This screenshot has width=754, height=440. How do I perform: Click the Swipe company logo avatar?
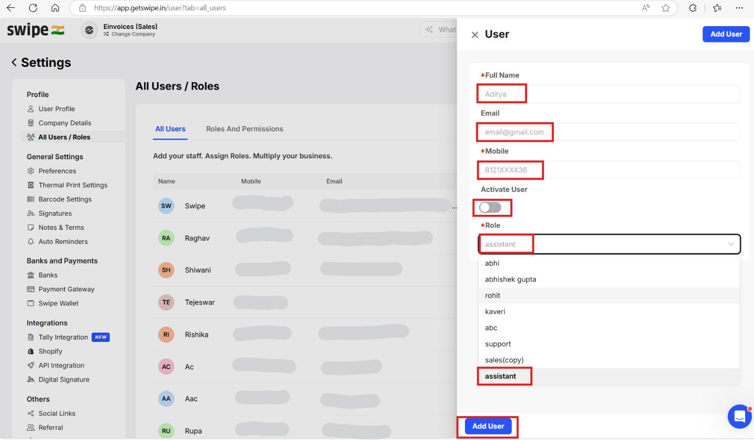(x=89, y=30)
